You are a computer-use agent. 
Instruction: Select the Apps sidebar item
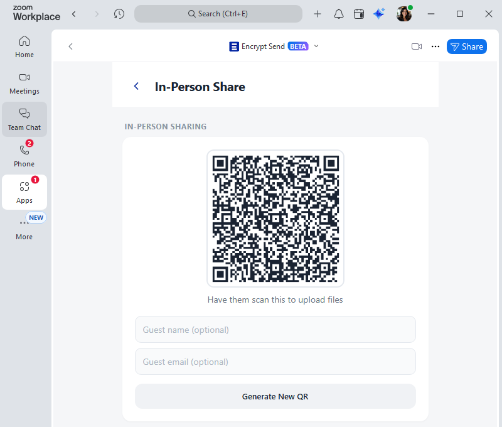pos(24,192)
